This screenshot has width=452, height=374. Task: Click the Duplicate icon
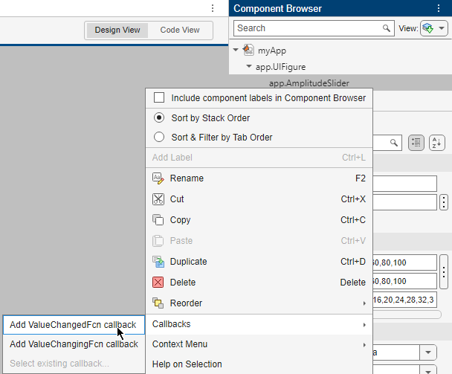click(158, 262)
